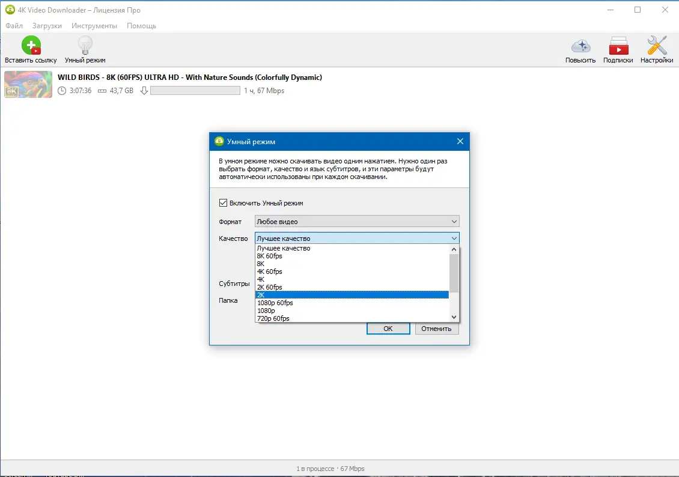Open Подписки subscriptions icon
The image size is (679, 477).
tap(618, 46)
